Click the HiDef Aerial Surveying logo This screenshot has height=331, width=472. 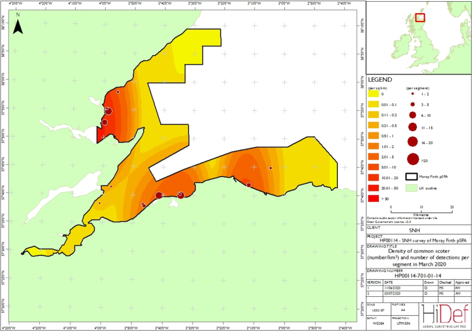coord(445,316)
